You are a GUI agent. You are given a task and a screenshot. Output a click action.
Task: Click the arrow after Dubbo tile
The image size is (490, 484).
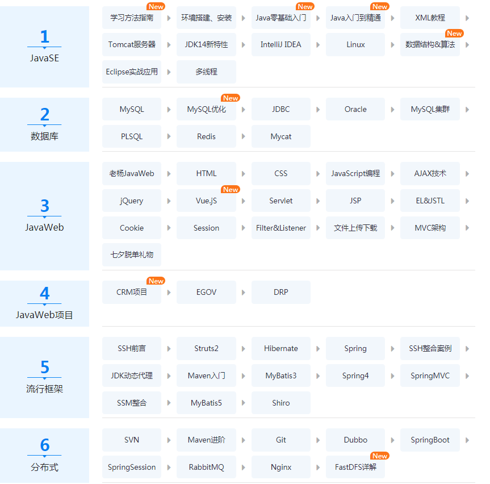(x=392, y=440)
